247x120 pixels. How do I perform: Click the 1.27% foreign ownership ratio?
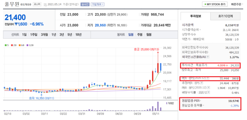(235, 57)
